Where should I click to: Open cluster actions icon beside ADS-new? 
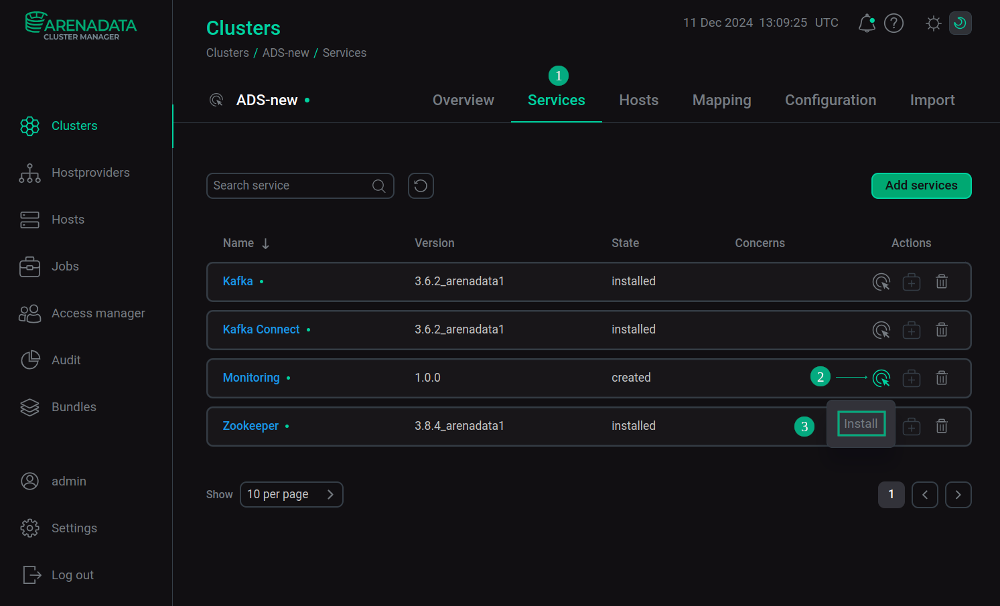click(x=216, y=100)
